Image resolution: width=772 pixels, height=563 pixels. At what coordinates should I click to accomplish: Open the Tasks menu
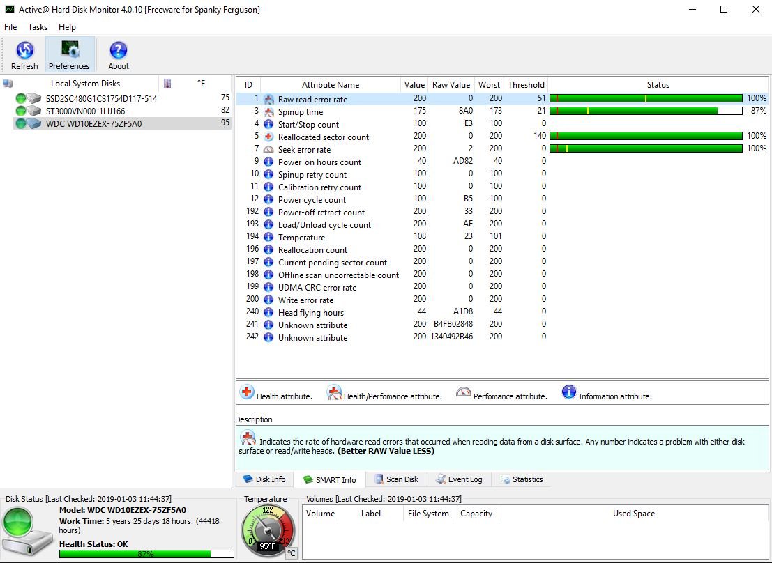tap(38, 27)
